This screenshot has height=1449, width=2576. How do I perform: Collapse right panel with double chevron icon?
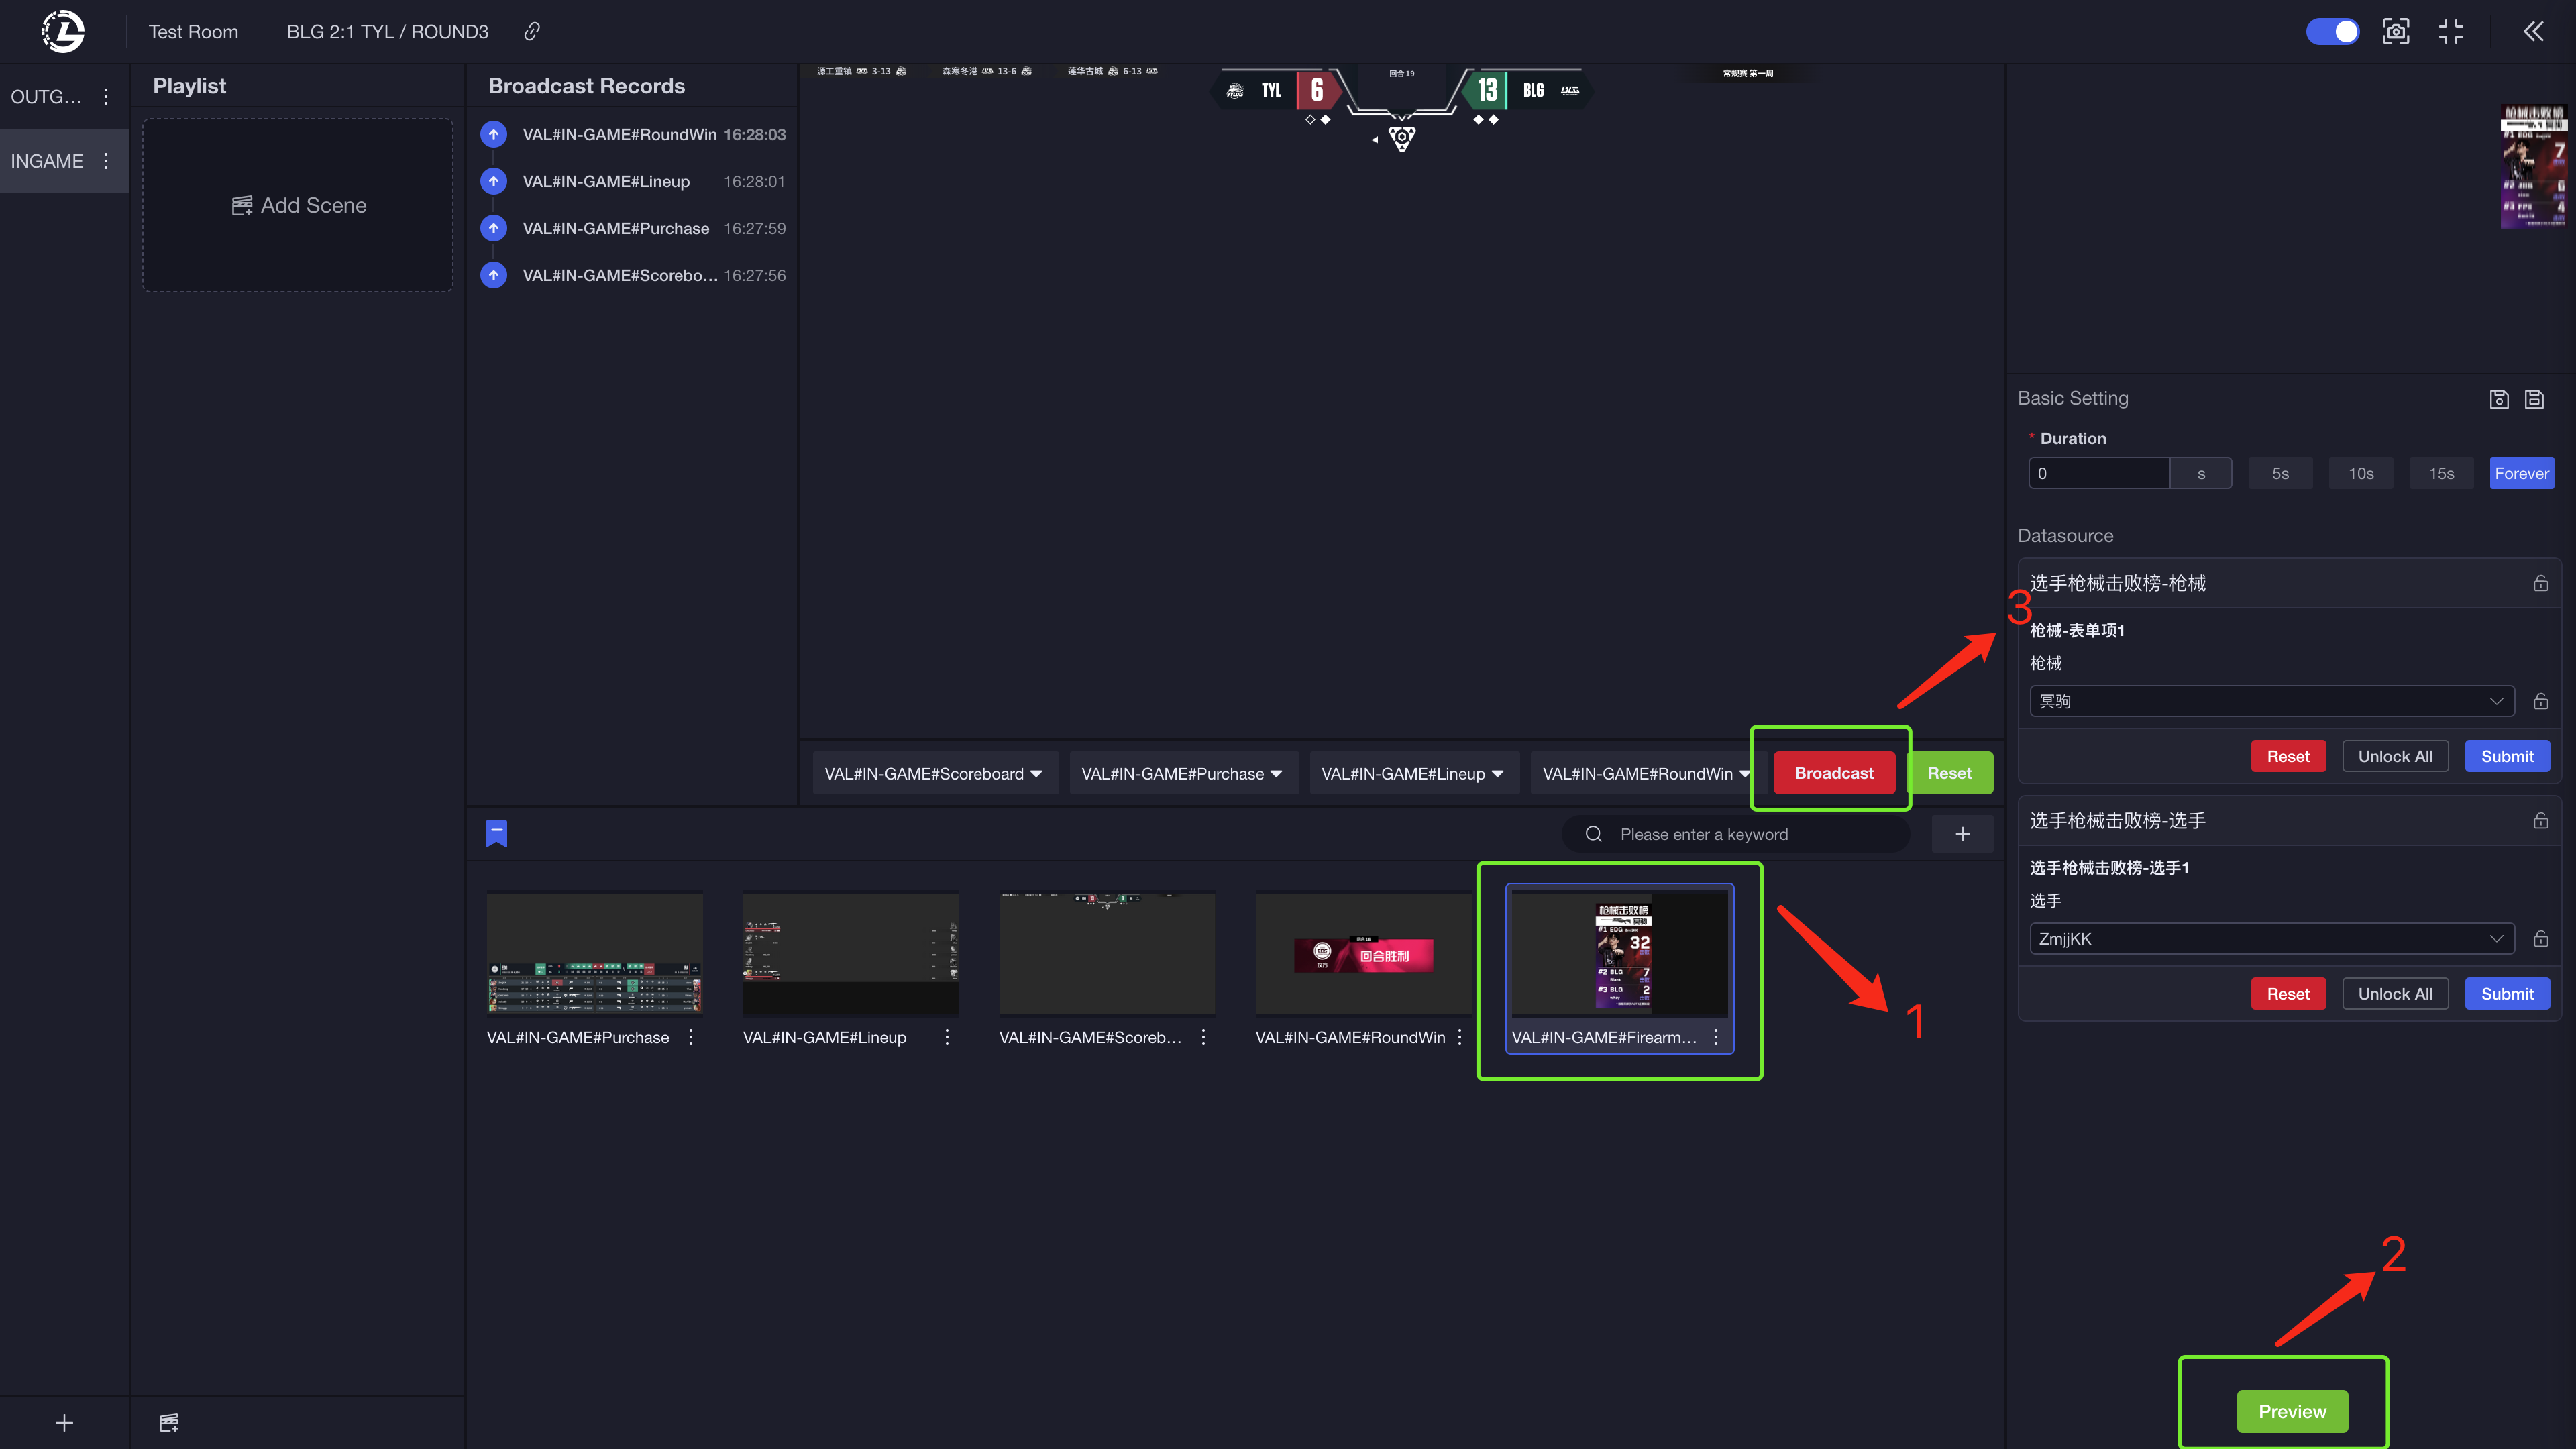coord(2533,32)
